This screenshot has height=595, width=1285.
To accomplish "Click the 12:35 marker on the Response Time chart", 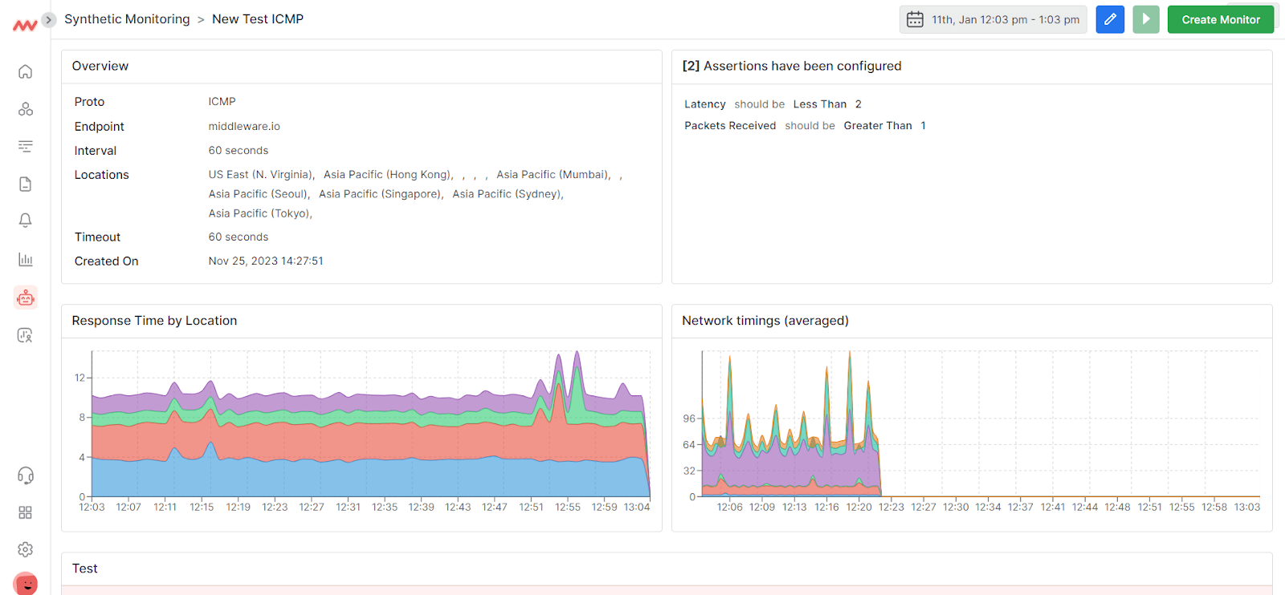I will (x=385, y=507).
